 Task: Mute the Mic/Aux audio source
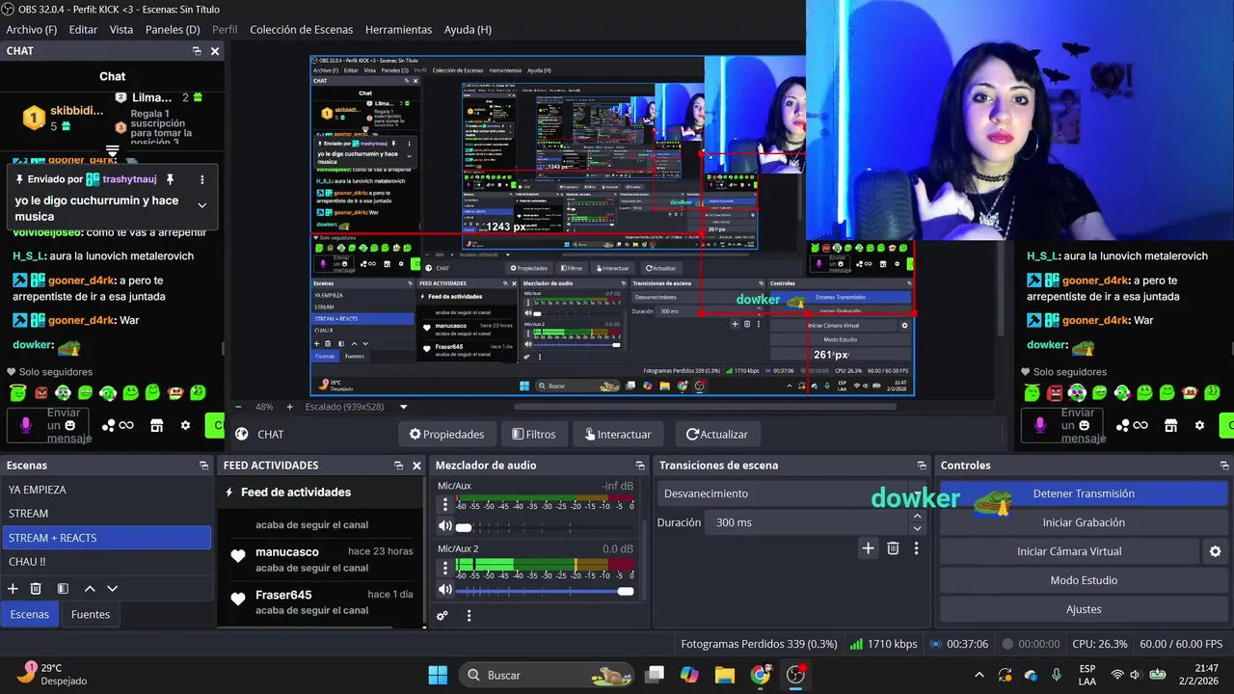(x=444, y=526)
